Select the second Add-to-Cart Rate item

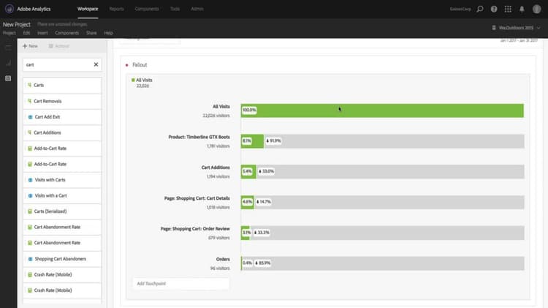coord(62,164)
